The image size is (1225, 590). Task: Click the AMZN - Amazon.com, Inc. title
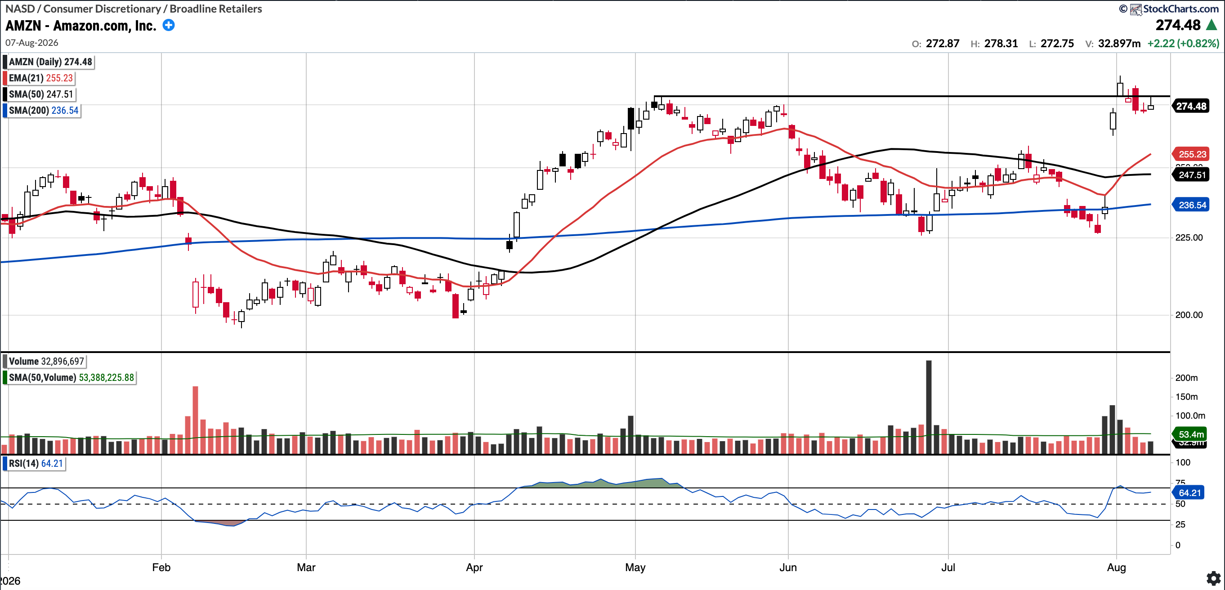[x=81, y=26]
